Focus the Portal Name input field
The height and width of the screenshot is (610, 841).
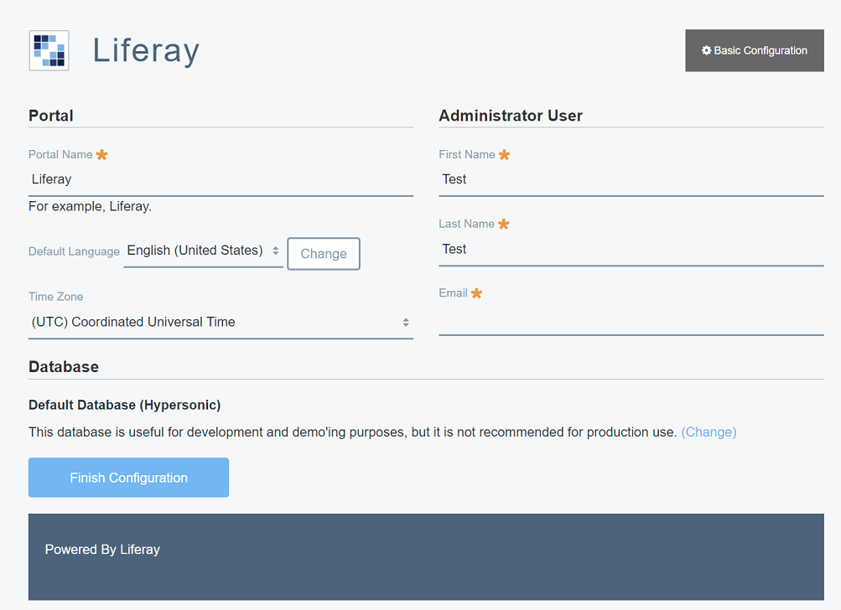[x=221, y=179]
